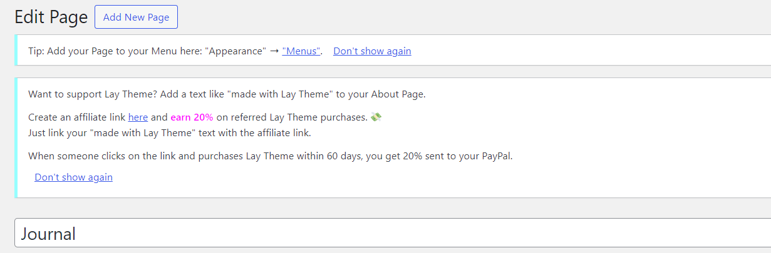Dismiss the Lay Theme notice with Don't show again
771x253 pixels.
click(x=73, y=177)
